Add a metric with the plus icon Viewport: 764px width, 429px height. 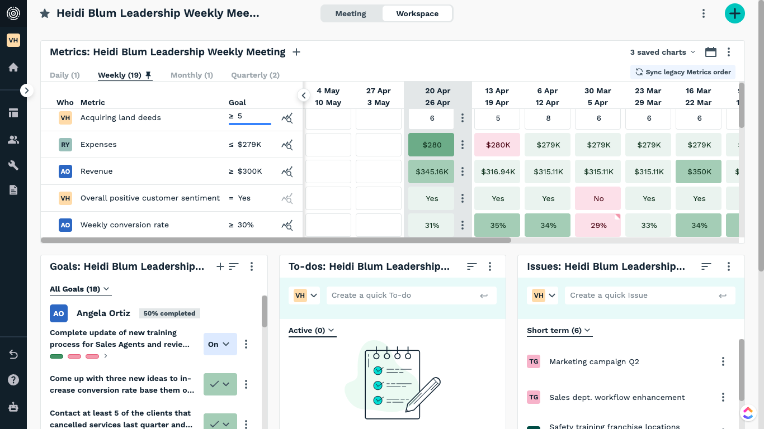tap(296, 52)
